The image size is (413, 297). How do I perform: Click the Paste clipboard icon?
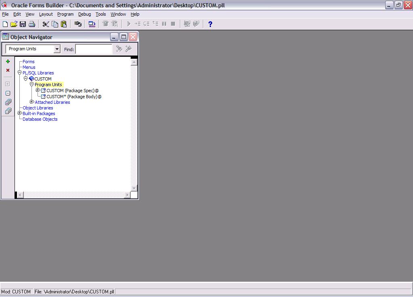point(64,24)
